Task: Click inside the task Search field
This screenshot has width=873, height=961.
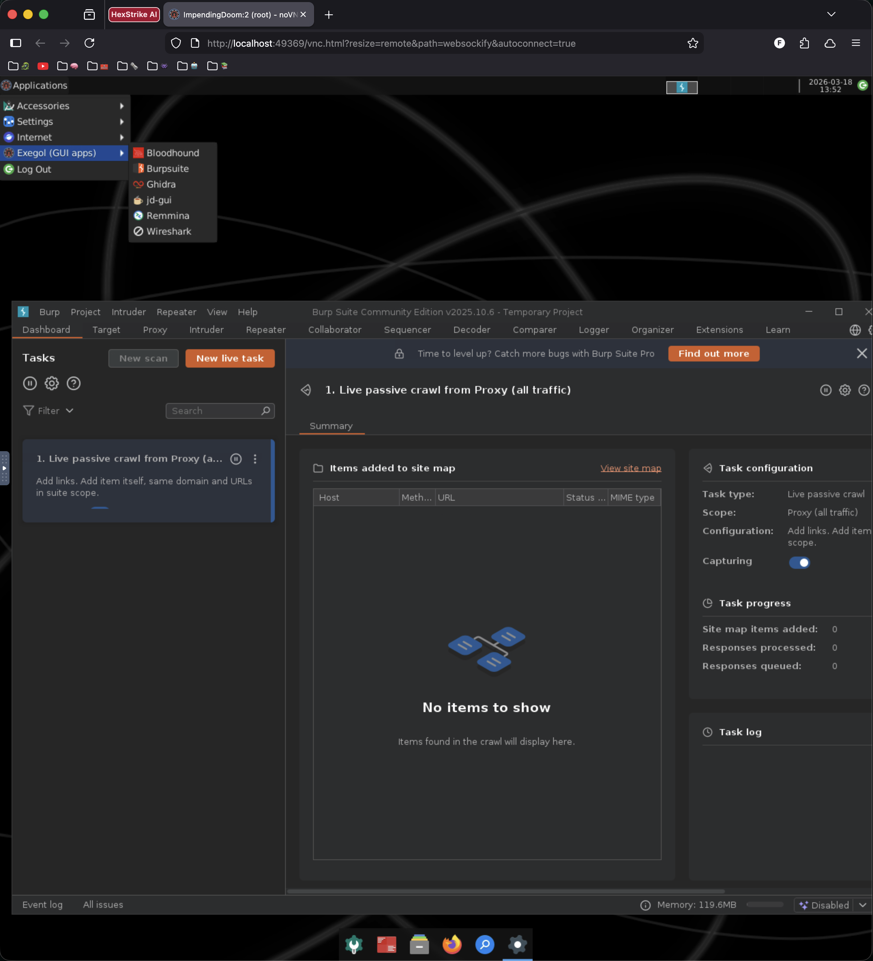Action: tap(214, 411)
